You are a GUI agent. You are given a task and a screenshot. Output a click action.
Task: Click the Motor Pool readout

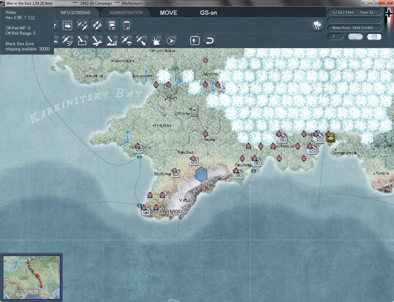pos(354,28)
